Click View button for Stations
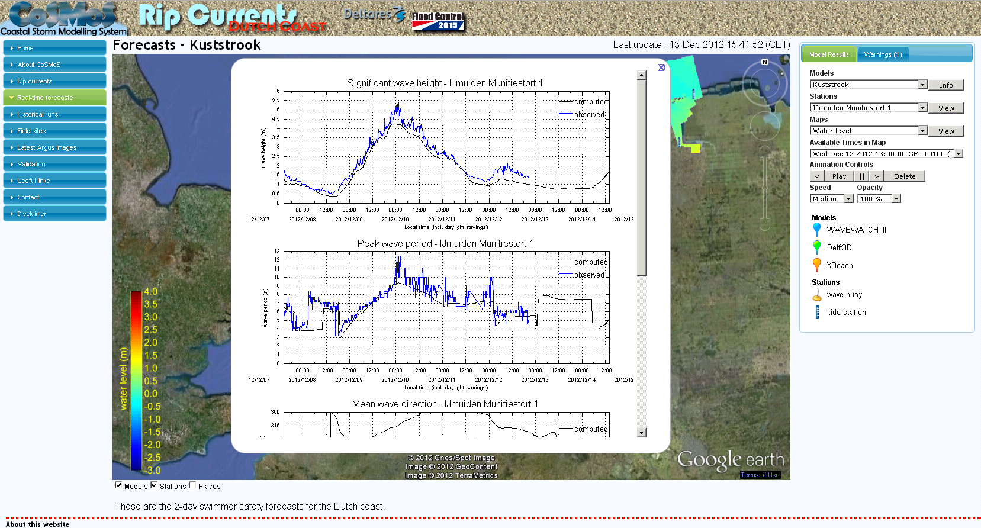 (946, 108)
